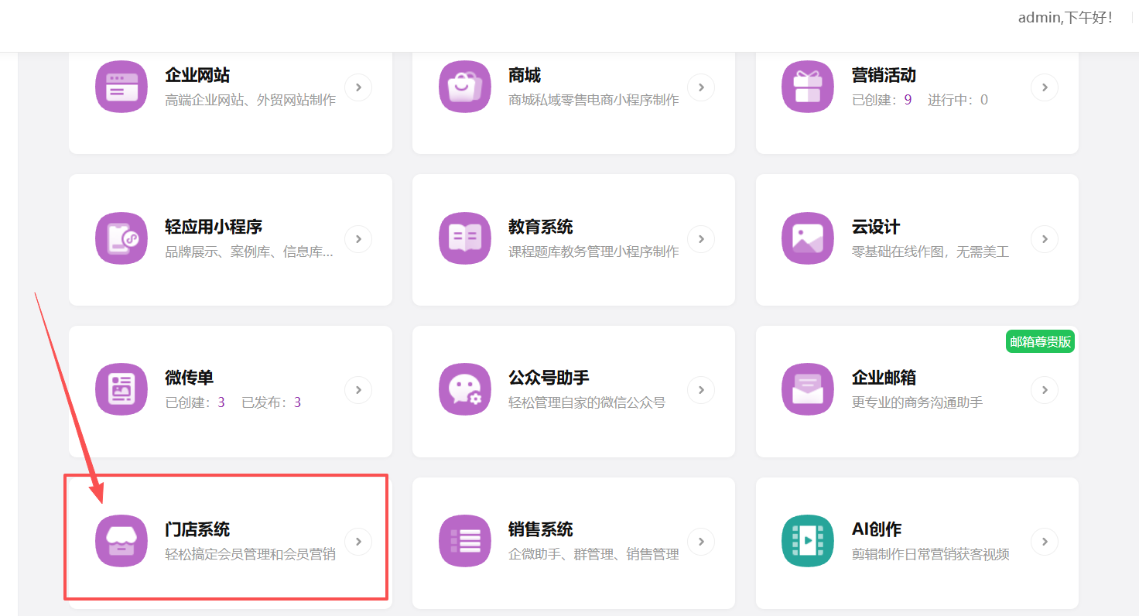Image resolution: width=1139 pixels, height=616 pixels.
Task: Click the 轻应用小程序 chevron button
Action: coord(358,239)
